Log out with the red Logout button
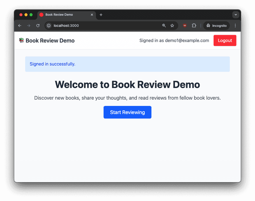Viewport: 255px width, 201px height. point(225,41)
